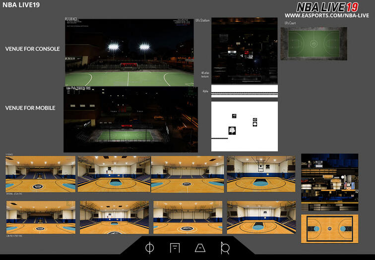Open first indoor gym render, top row
This screenshot has height=260, width=375.
40,174
